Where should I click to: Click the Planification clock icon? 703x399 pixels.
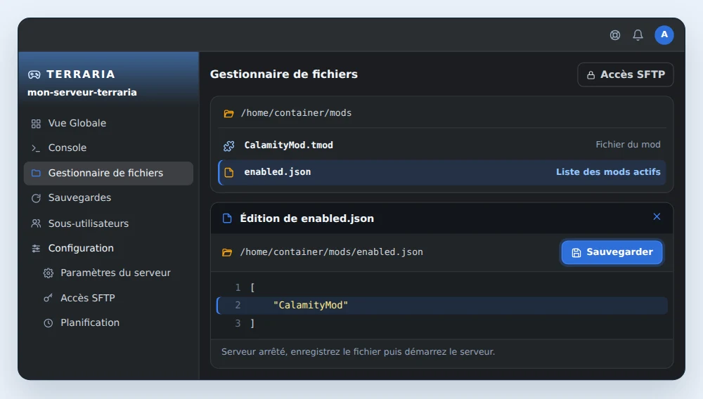48,323
